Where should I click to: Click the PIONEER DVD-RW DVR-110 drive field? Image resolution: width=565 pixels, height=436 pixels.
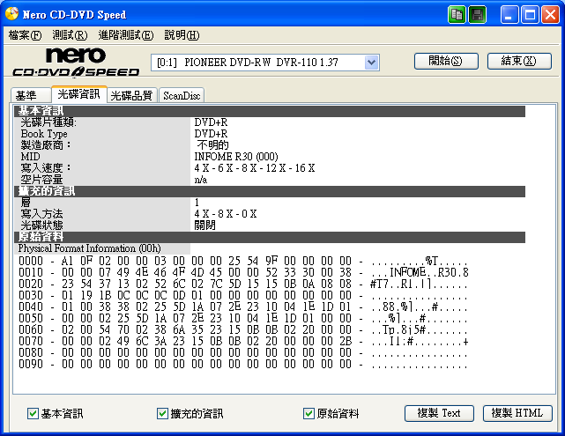(x=265, y=63)
